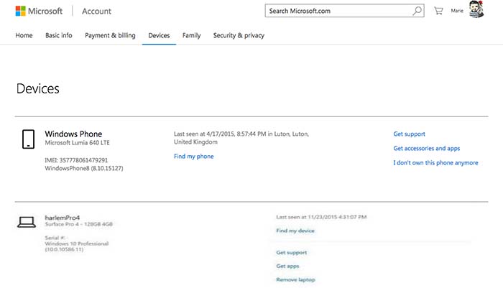The image size is (503, 288).
Task: Go to the Home tab
Action: (24, 35)
